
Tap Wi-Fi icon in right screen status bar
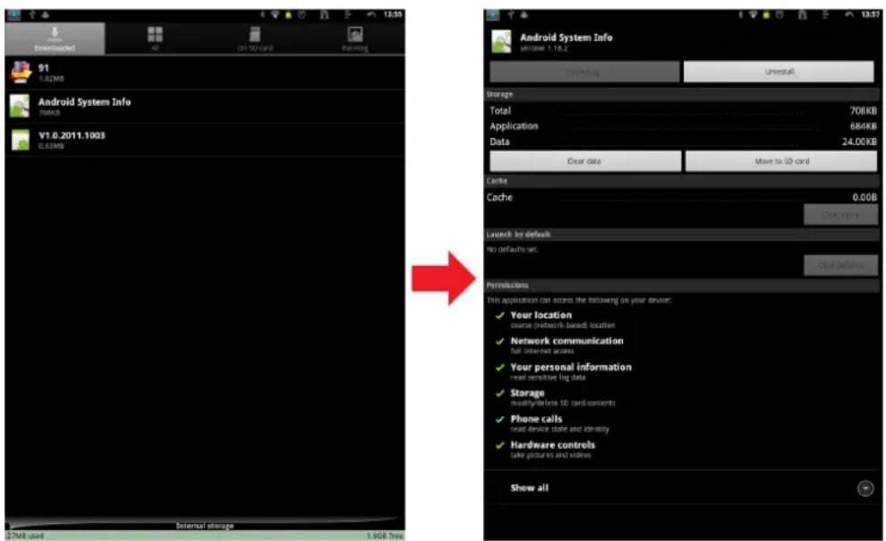click(754, 14)
